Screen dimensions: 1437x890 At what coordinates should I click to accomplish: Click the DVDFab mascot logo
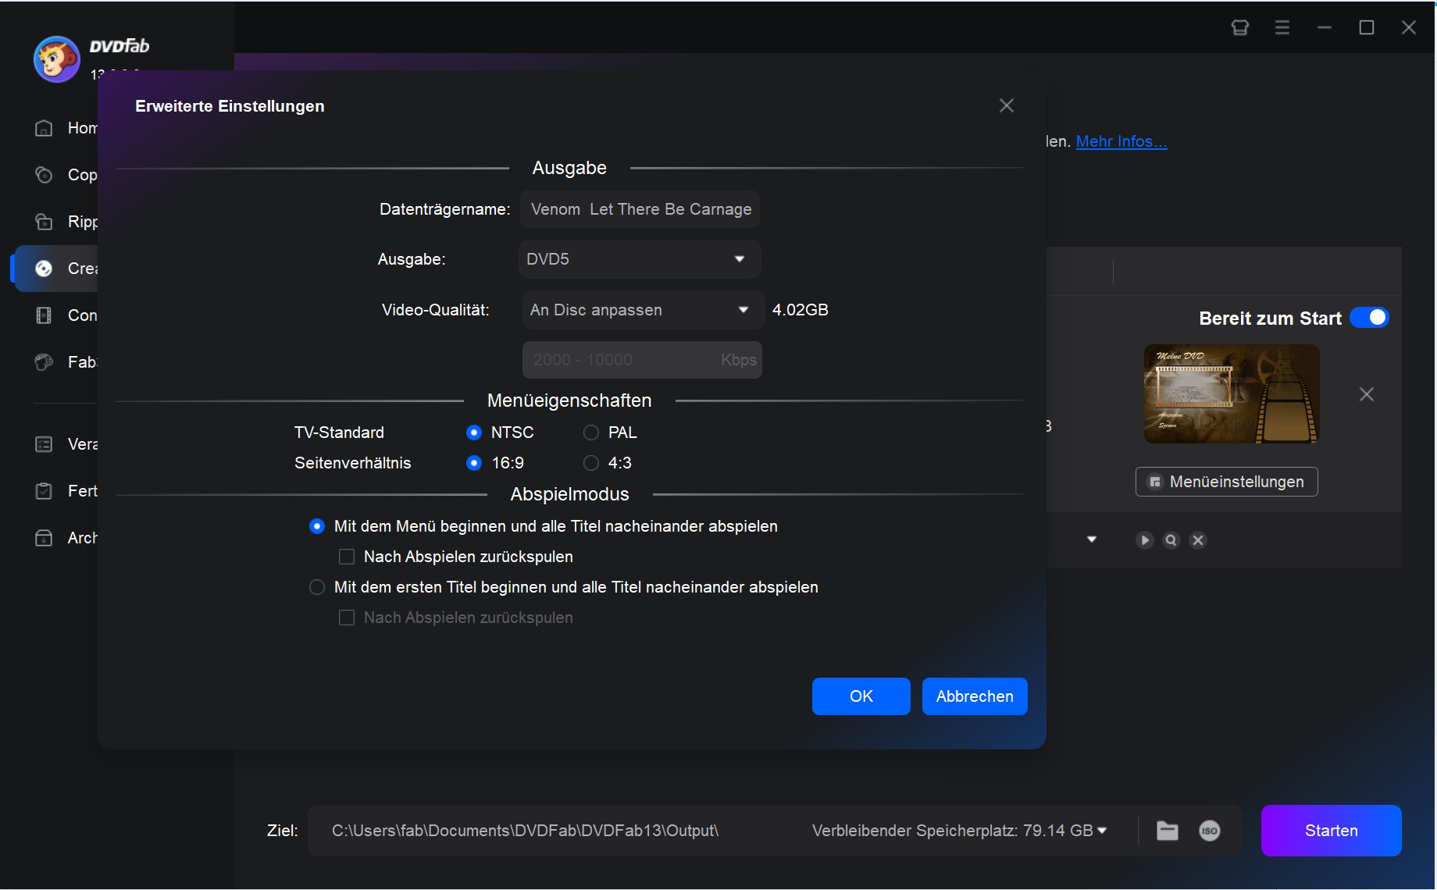tap(56, 59)
